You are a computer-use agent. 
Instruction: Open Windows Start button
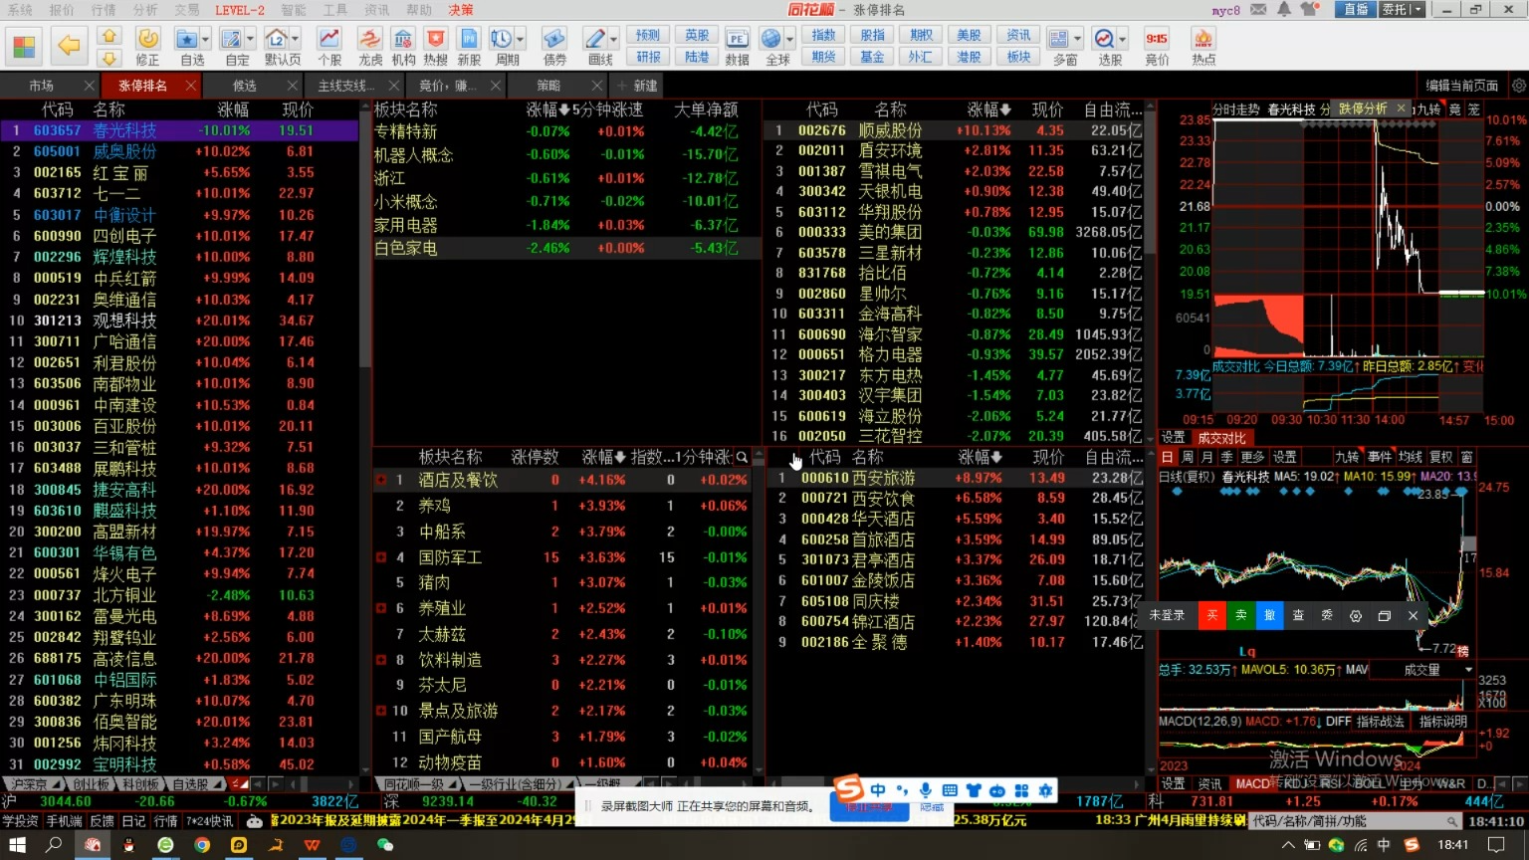click(17, 845)
